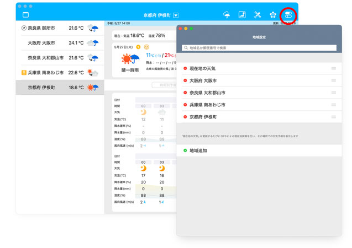
Task: Click the 地域名か郵便番号で検索 search field
Action: click(259, 48)
